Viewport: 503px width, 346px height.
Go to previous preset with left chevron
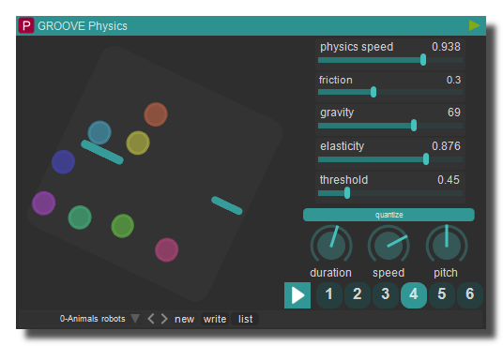(x=151, y=319)
